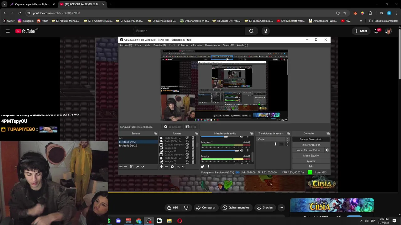This screenshot has height=225, width=401.
Task: Open a new browser tab with plus
Action: pos(111,4)
